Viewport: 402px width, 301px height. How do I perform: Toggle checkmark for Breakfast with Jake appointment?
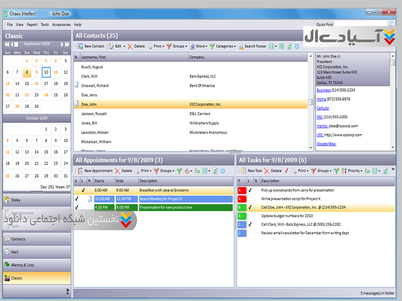point(83,190)
